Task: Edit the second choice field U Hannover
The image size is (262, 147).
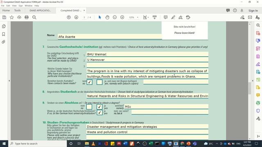Action: pos(147,60)
